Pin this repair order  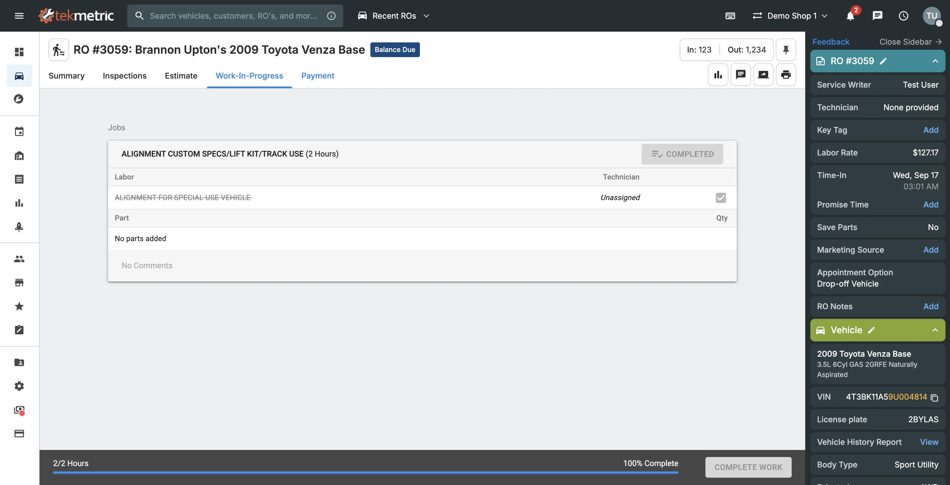click(x=785, y=50)
